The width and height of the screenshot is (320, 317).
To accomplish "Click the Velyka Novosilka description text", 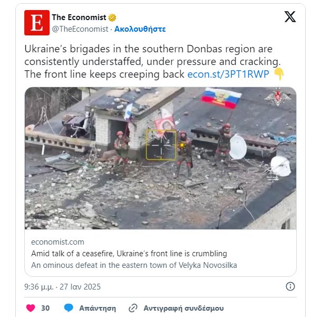I will (x=134, y=265).
